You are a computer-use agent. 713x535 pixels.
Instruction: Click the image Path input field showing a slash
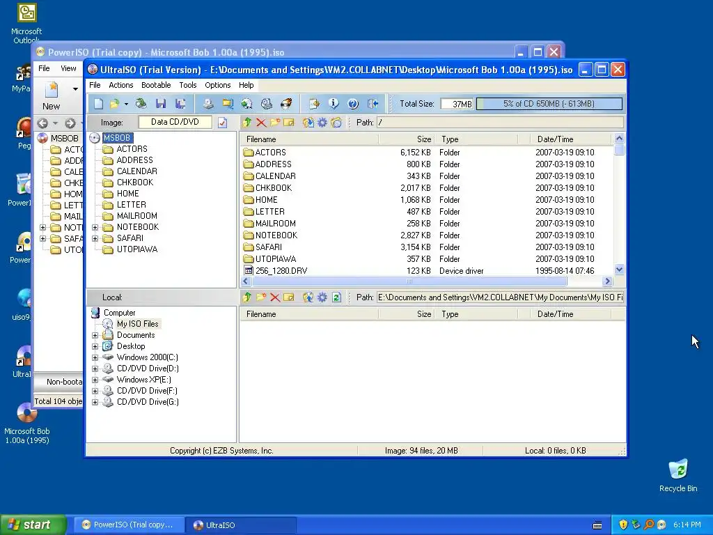click(x=500, y=123)
